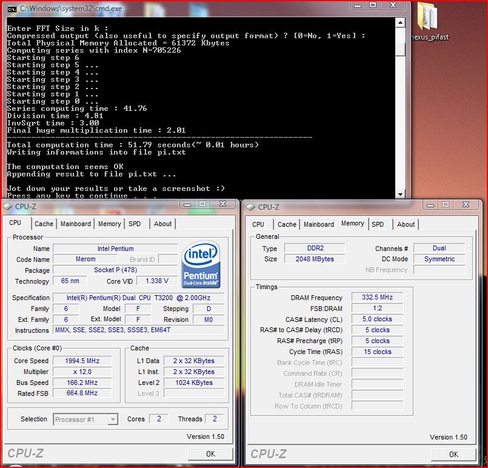Switch to Cache tab in left CPU-Z
Screen dimensions: 488x468
(x=44, y=224)
